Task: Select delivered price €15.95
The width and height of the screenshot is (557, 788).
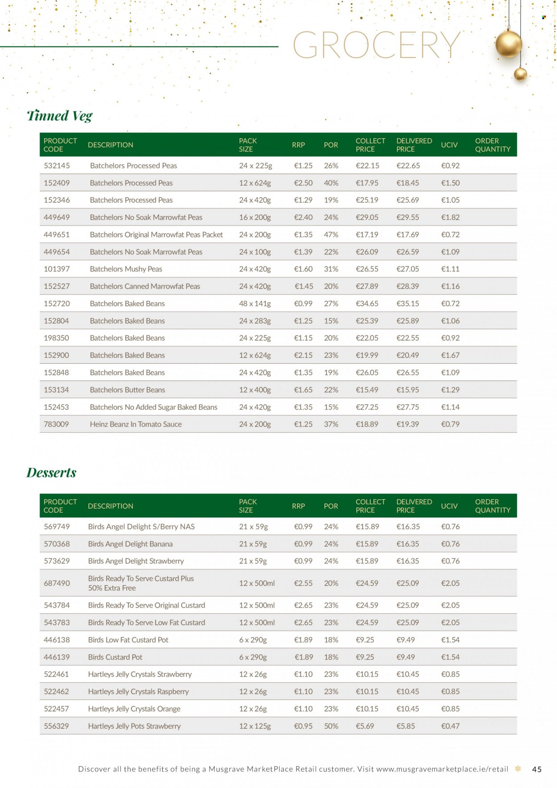Action: pos(408,390)
